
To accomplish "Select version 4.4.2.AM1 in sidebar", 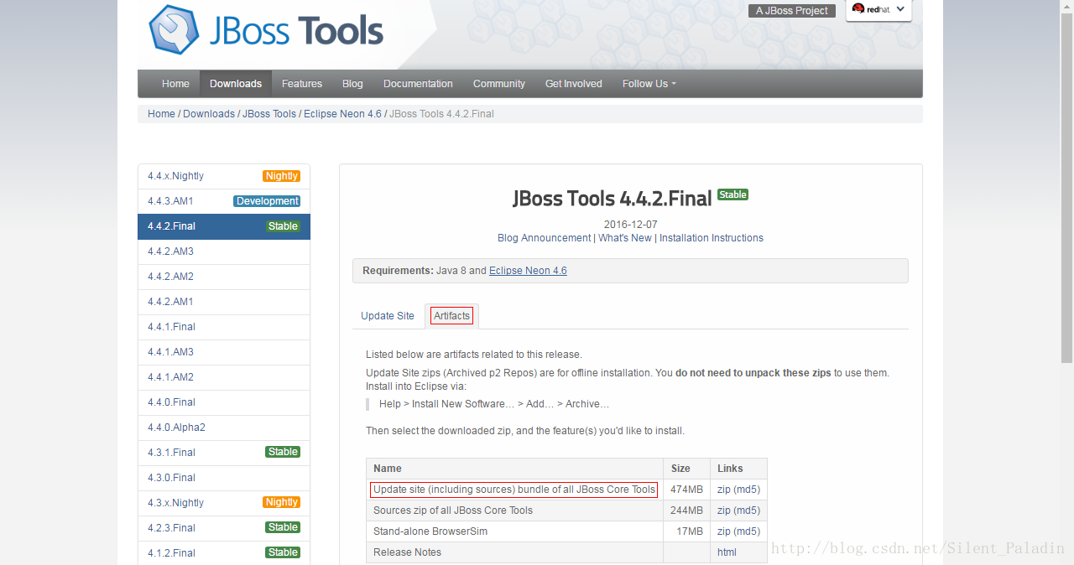I will [224, 302].
